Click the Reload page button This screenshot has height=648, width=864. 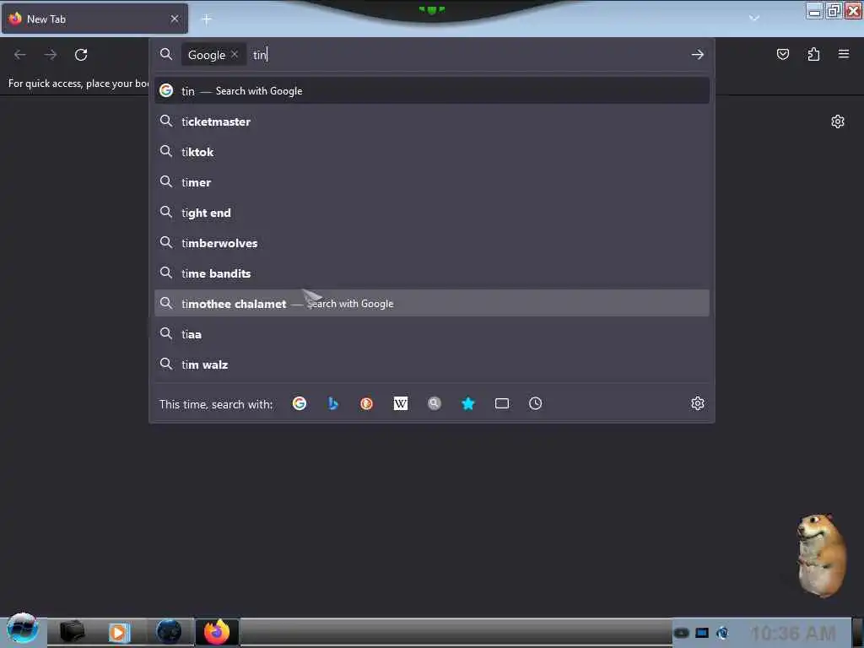click(81, 55)
